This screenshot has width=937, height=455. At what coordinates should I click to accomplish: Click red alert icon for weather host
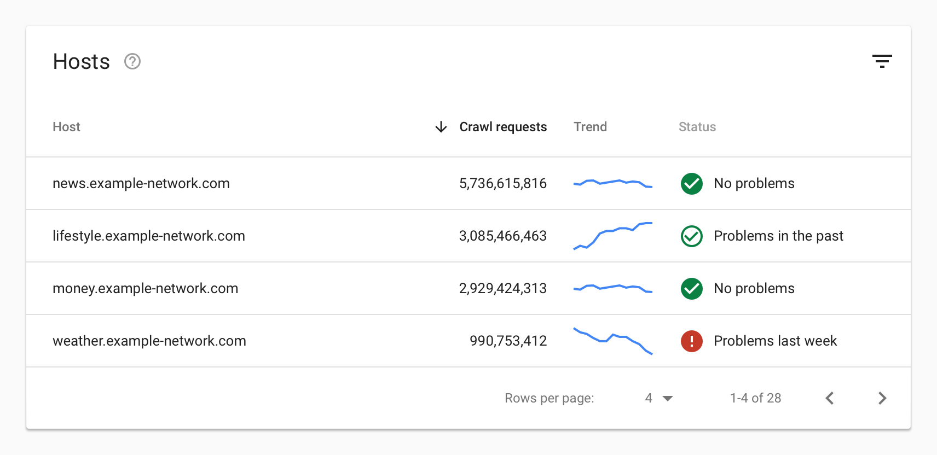pyautogui.click(x=691, y=341)
